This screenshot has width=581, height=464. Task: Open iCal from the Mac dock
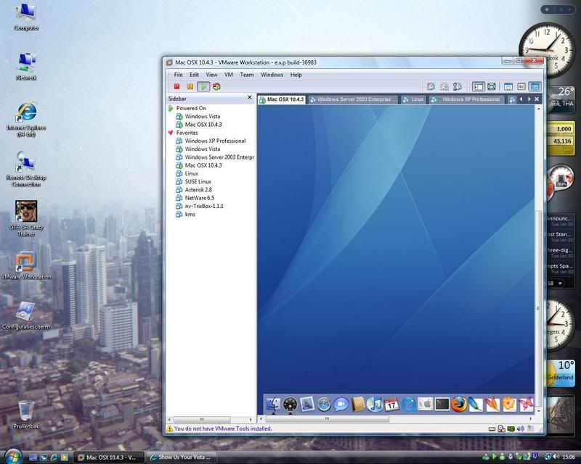click(x=391, y=404)
